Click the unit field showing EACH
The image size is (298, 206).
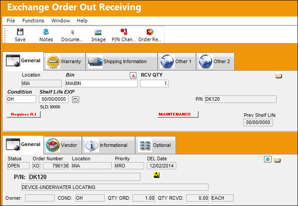click(222, 198)
